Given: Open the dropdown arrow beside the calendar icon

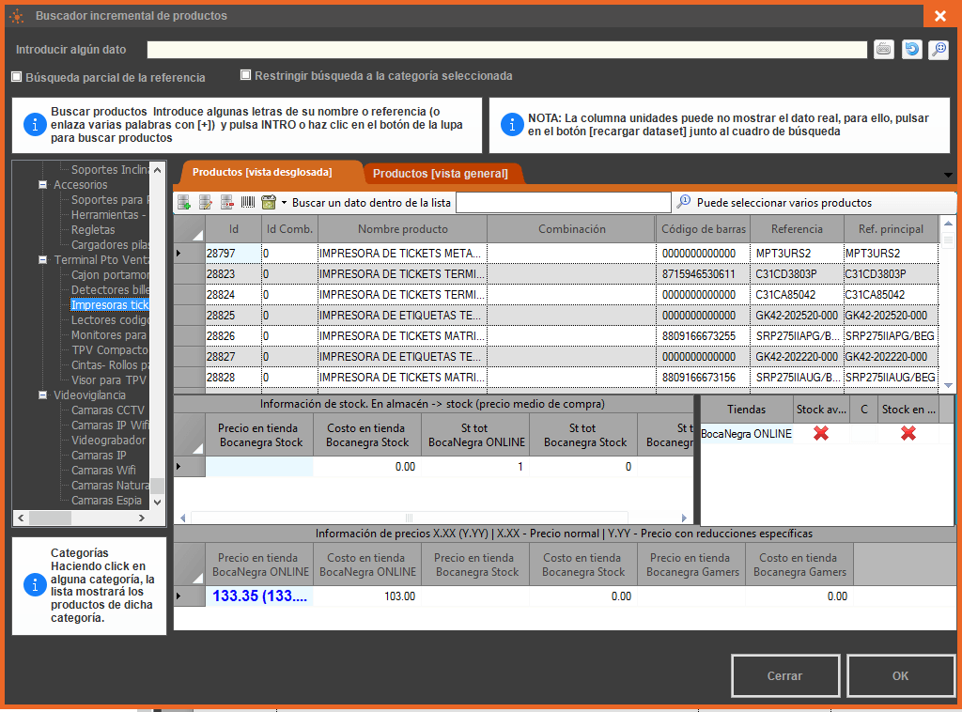Looking at the screenshot, I should tap(284, 203).
